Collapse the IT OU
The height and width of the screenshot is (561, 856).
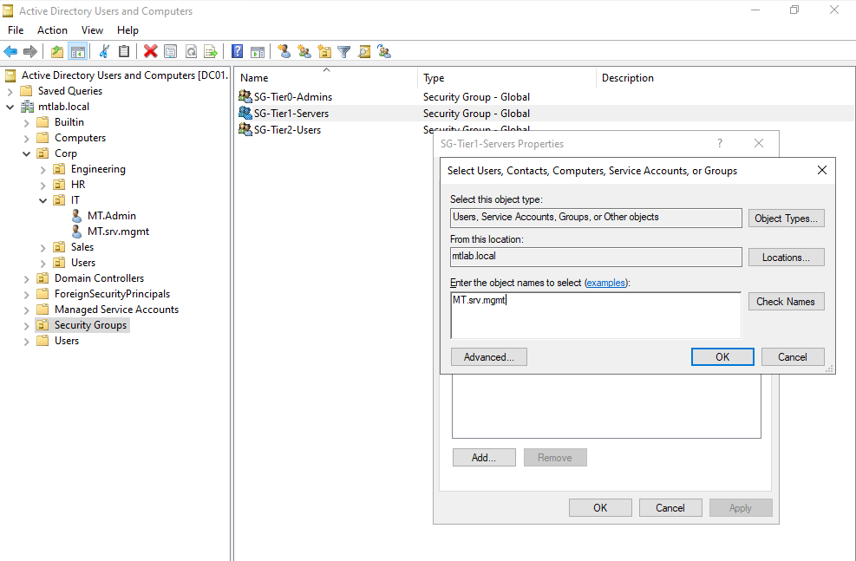click(42, 201)
